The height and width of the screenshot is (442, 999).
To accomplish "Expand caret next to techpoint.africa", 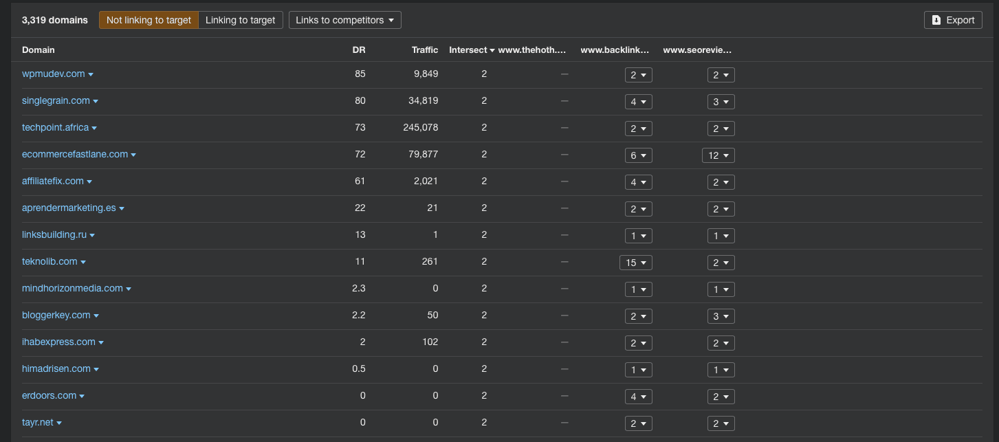I will point(94,128).
